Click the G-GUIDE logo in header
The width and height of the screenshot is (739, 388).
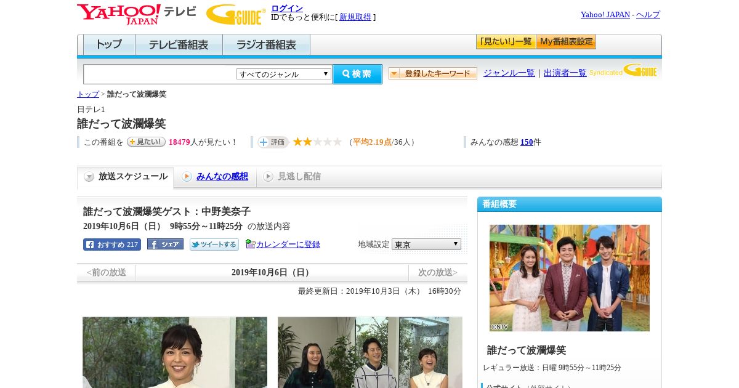point(236,14)
